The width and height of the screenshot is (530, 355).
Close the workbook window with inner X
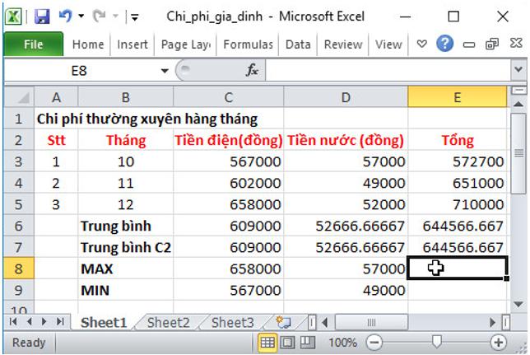tap(516, 44)
